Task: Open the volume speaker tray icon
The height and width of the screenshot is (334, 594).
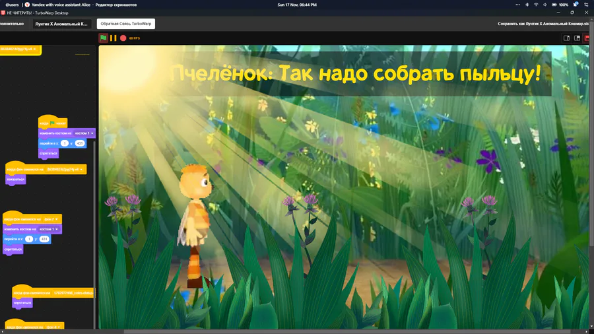Action: click(x=544, y=5)
